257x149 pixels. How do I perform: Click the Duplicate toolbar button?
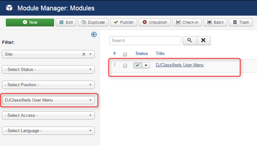[x=93, y=22]
